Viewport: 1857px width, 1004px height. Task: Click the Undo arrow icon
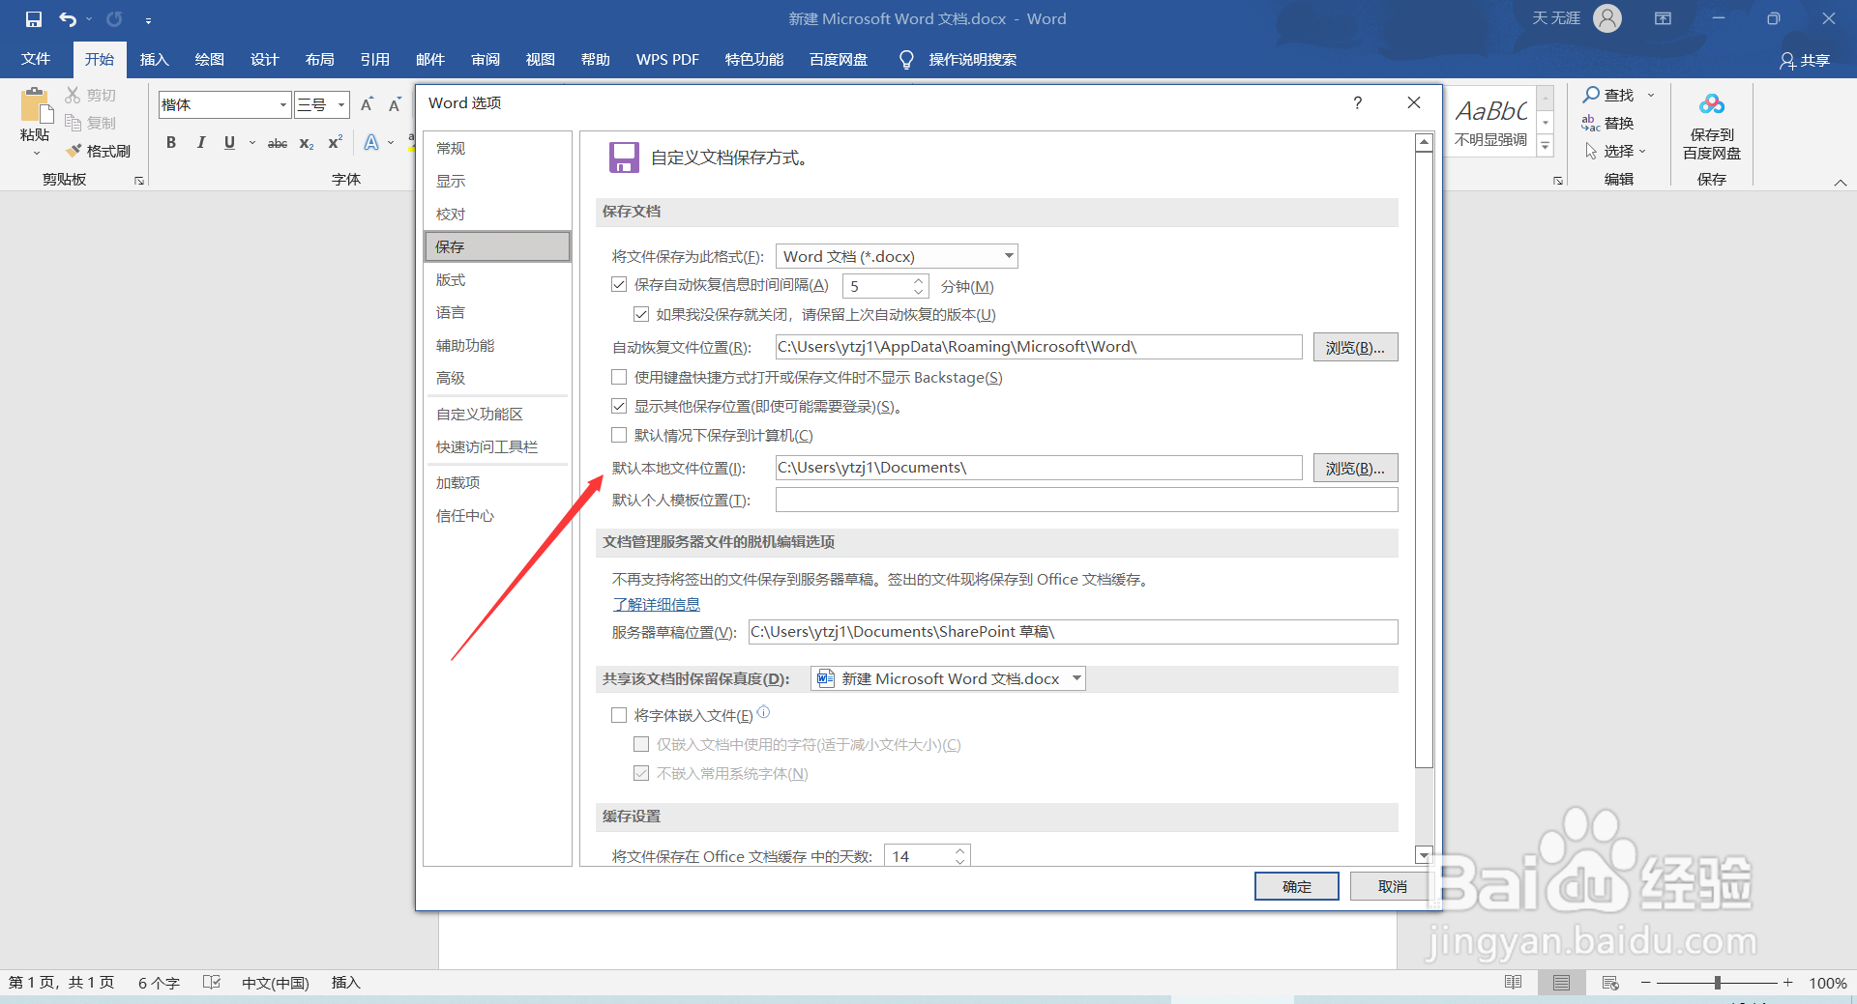click(x=68, y=19)
